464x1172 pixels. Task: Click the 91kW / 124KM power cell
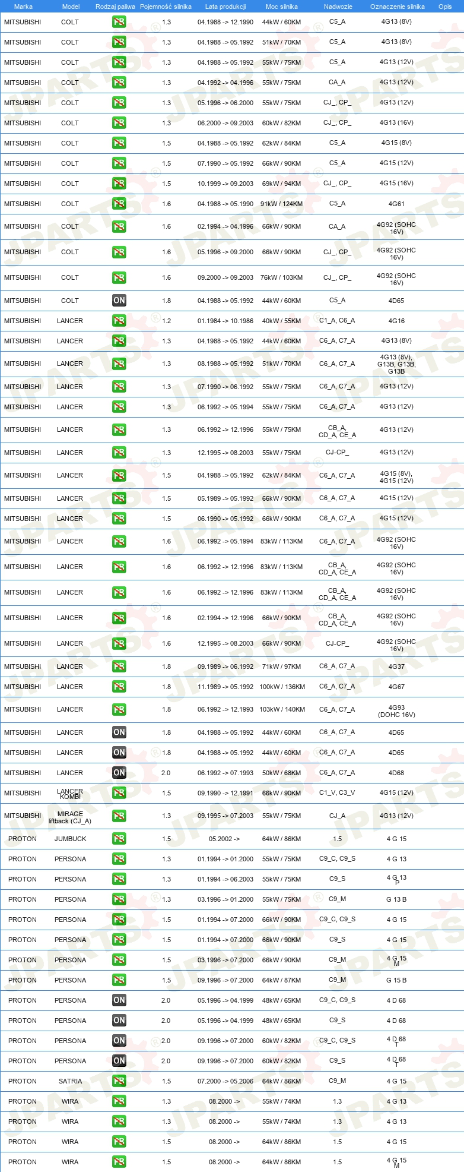(281, 204)
